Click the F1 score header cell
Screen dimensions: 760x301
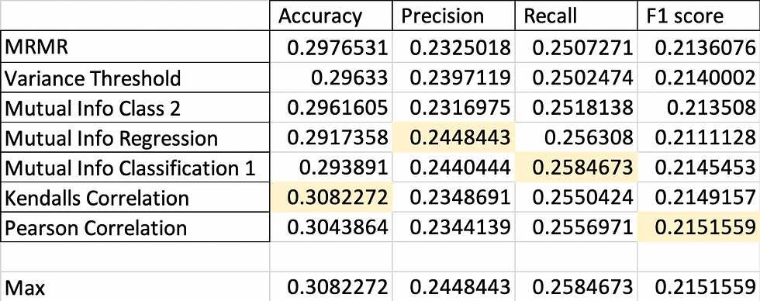pyautogui.click(x=698, y=16)
